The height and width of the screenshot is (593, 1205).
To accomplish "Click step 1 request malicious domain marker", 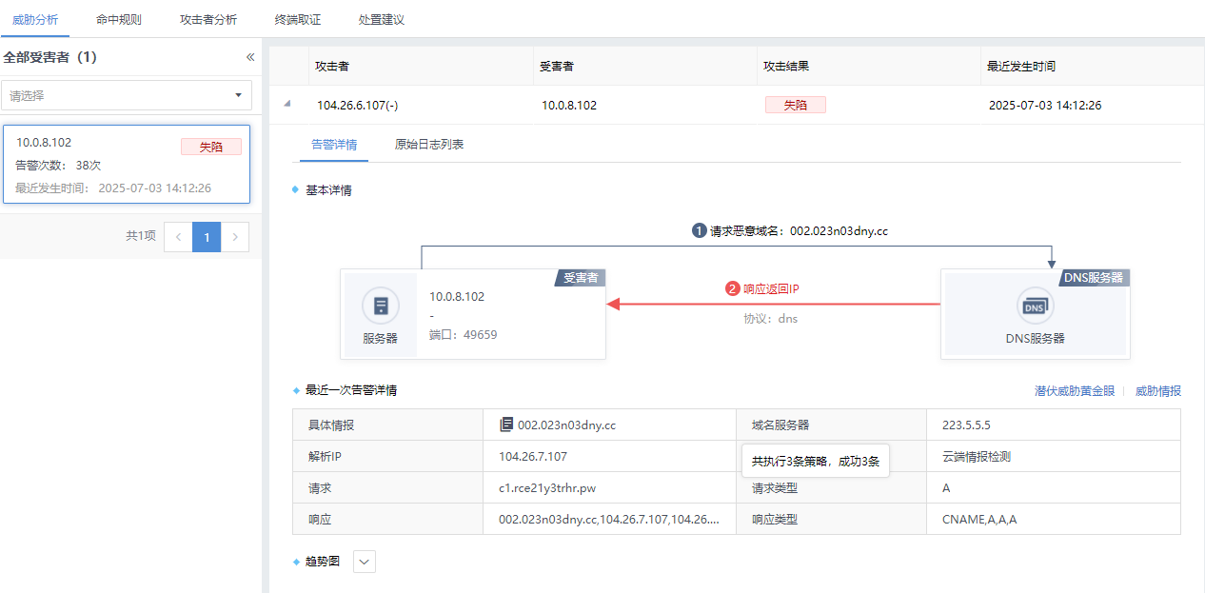I will point(699,230).
